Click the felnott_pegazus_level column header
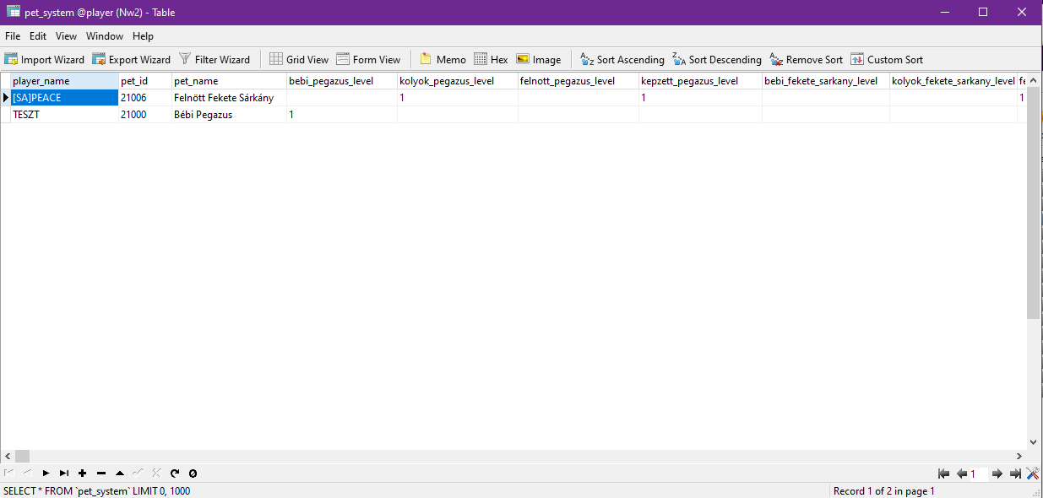The height and width of the screenshot is (498, 1043). click(x=578, y=81)
